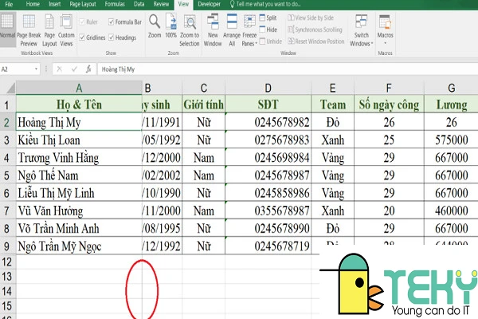
Task: Click the Số ngày công header cell
Action: point(389,104)
